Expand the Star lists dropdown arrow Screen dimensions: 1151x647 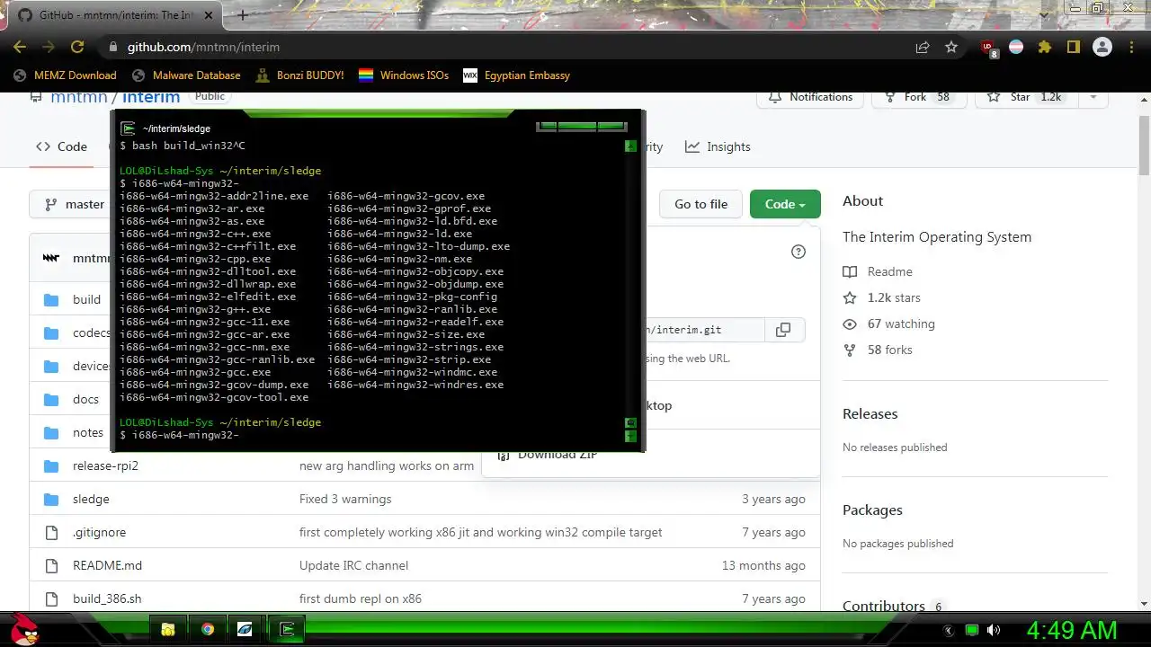(x=1093, y=96)
